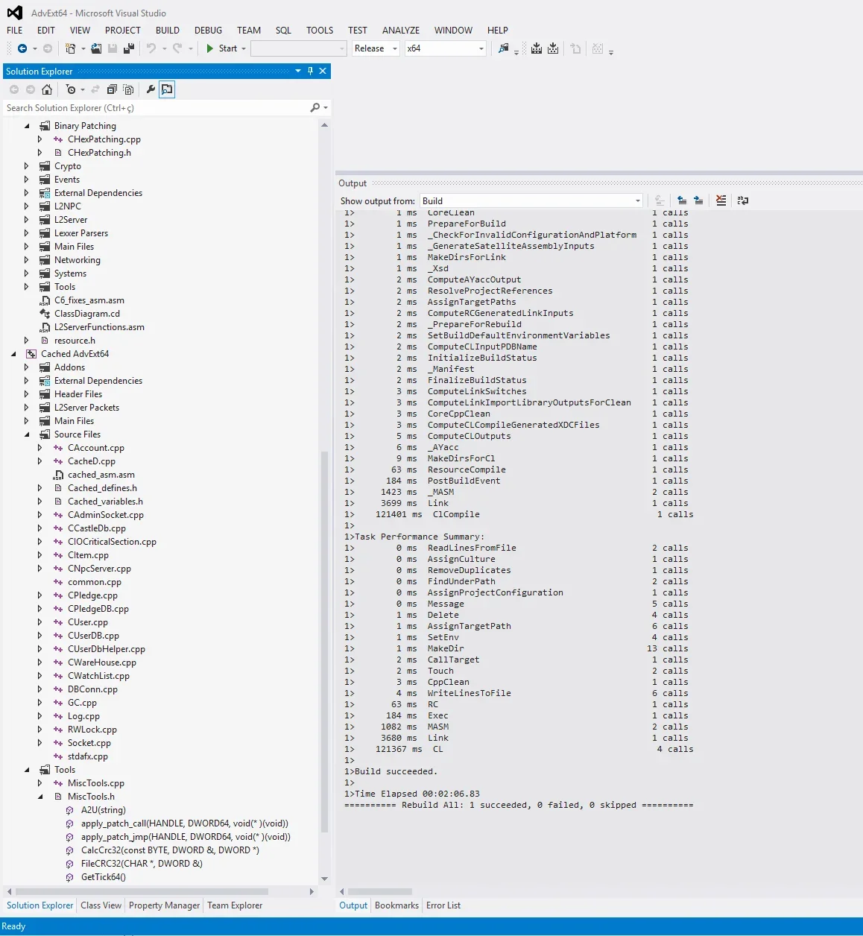Collapse the Binary Patching folder
The height and width of the screenshot is (936, 863).
pos(27,126)
